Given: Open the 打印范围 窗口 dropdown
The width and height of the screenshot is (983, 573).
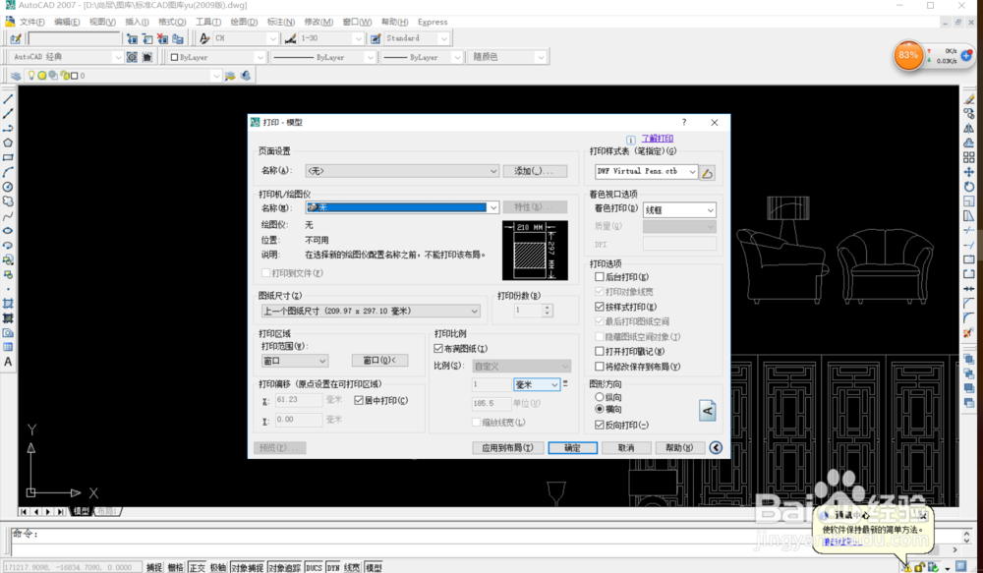Looking at the screenshot, I should [294, 361].
